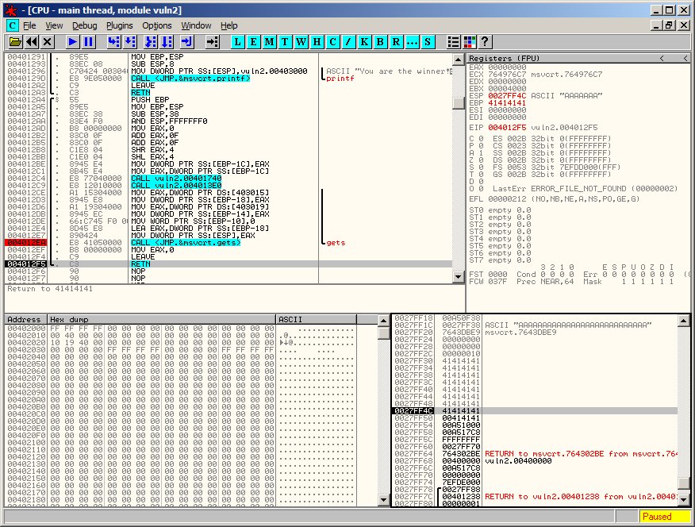
Task: Click the CPU window icon in menu bar
Action: pyautogui.click(x=13, y=25)
